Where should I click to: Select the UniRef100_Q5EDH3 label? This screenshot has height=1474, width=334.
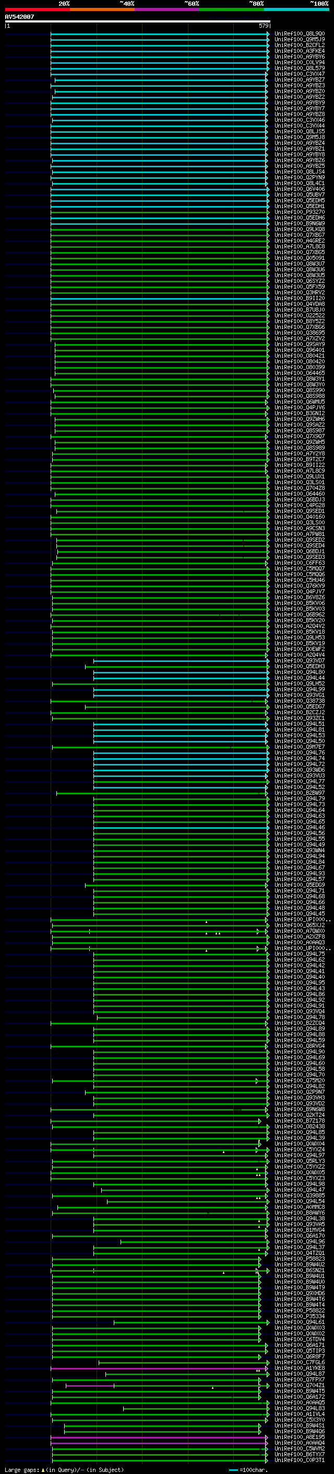pyautogui.click(x=300, y=667)
